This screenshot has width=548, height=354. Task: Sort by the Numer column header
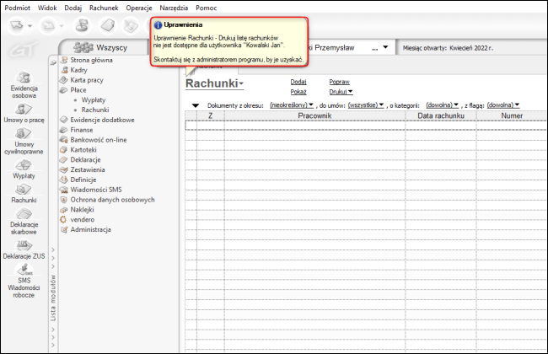click(x=512, y=115)
